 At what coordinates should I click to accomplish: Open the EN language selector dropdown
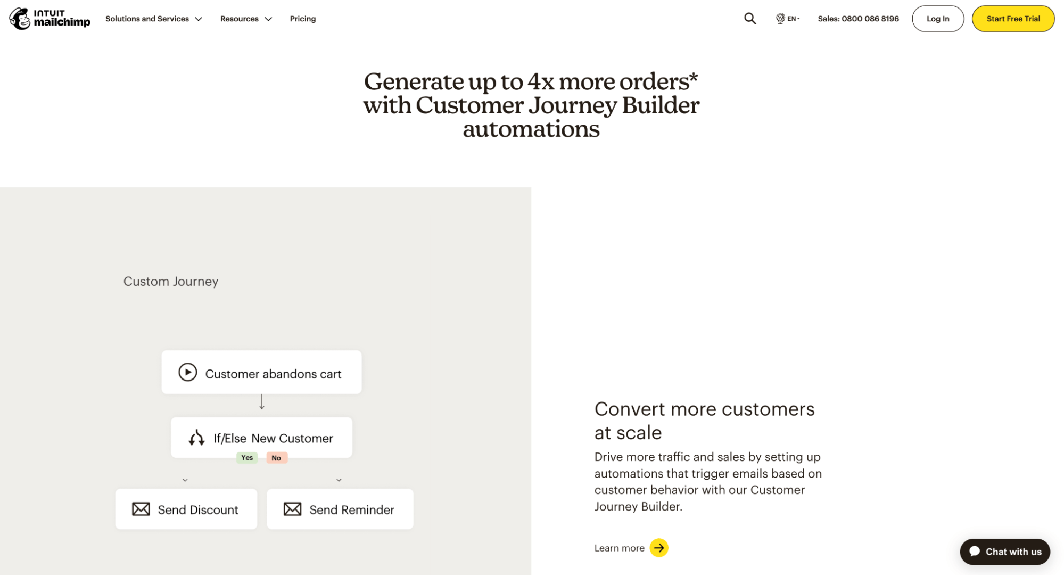click(x=788, y=19)
